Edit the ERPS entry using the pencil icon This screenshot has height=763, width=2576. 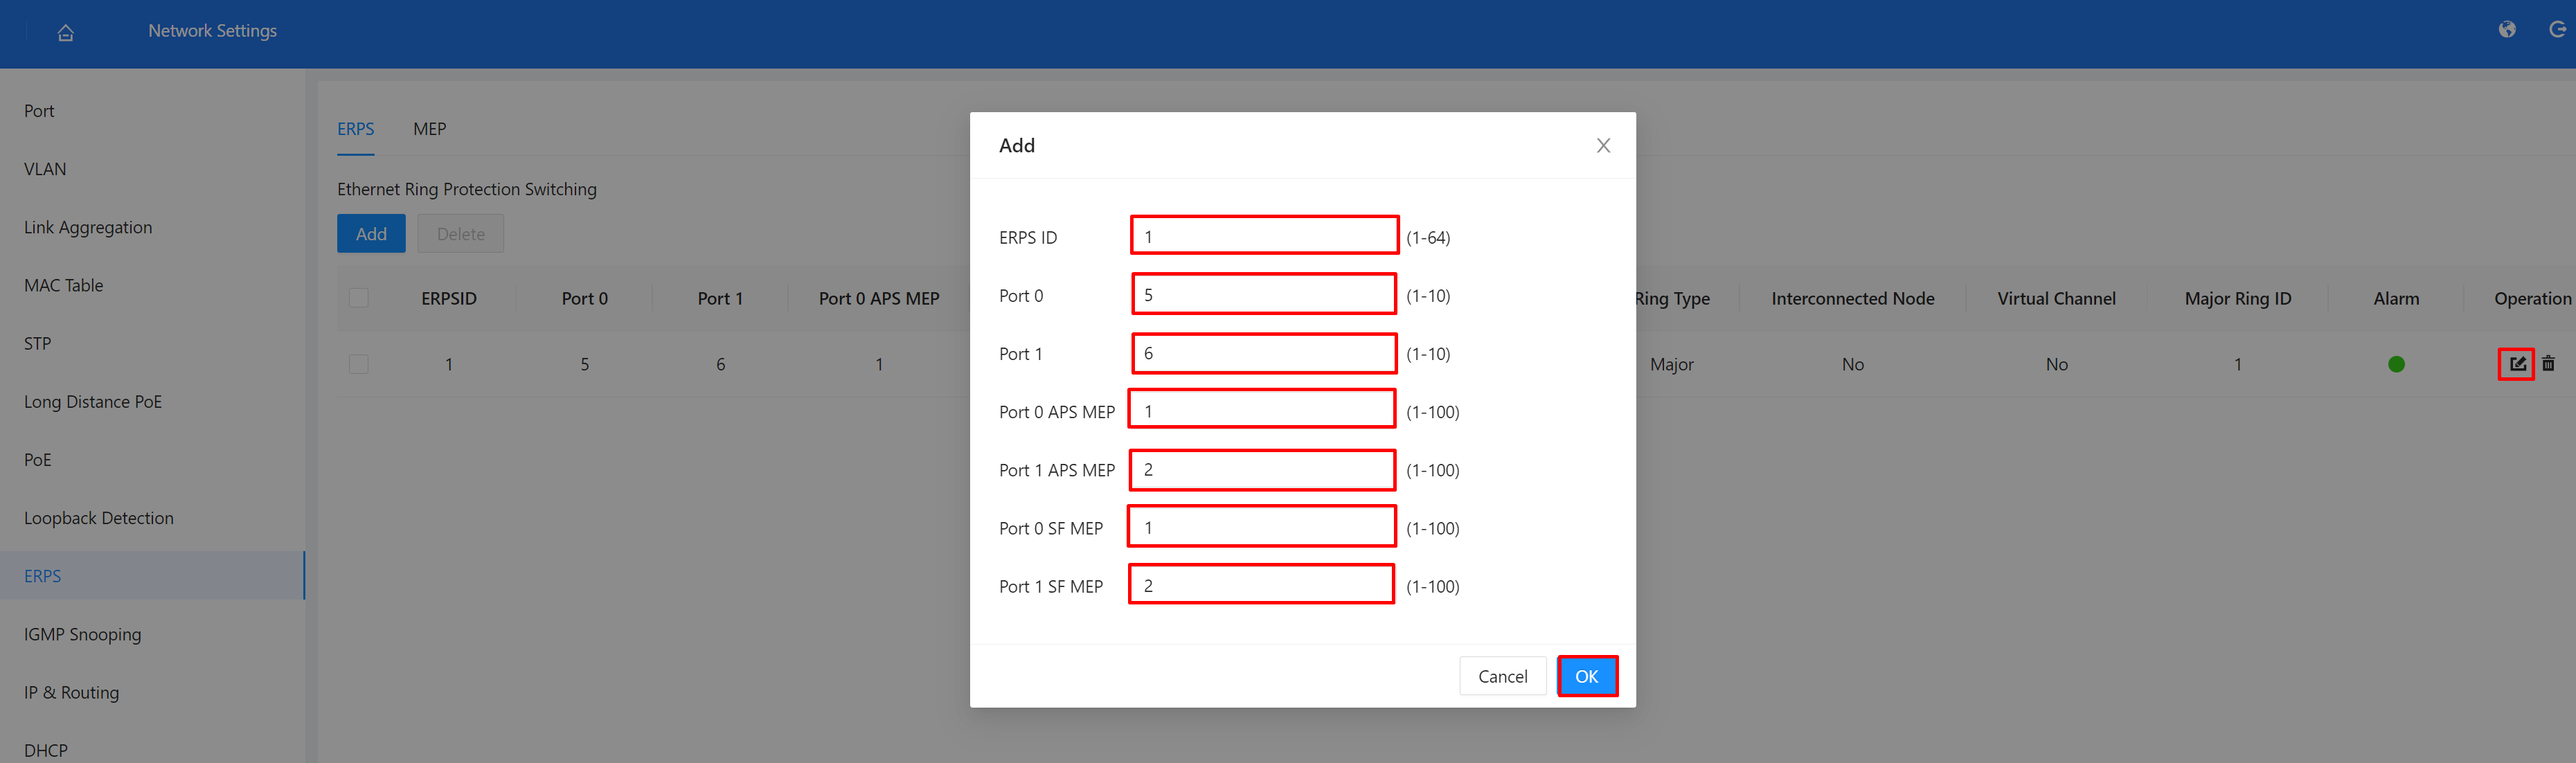click(x=2516, y=364)
